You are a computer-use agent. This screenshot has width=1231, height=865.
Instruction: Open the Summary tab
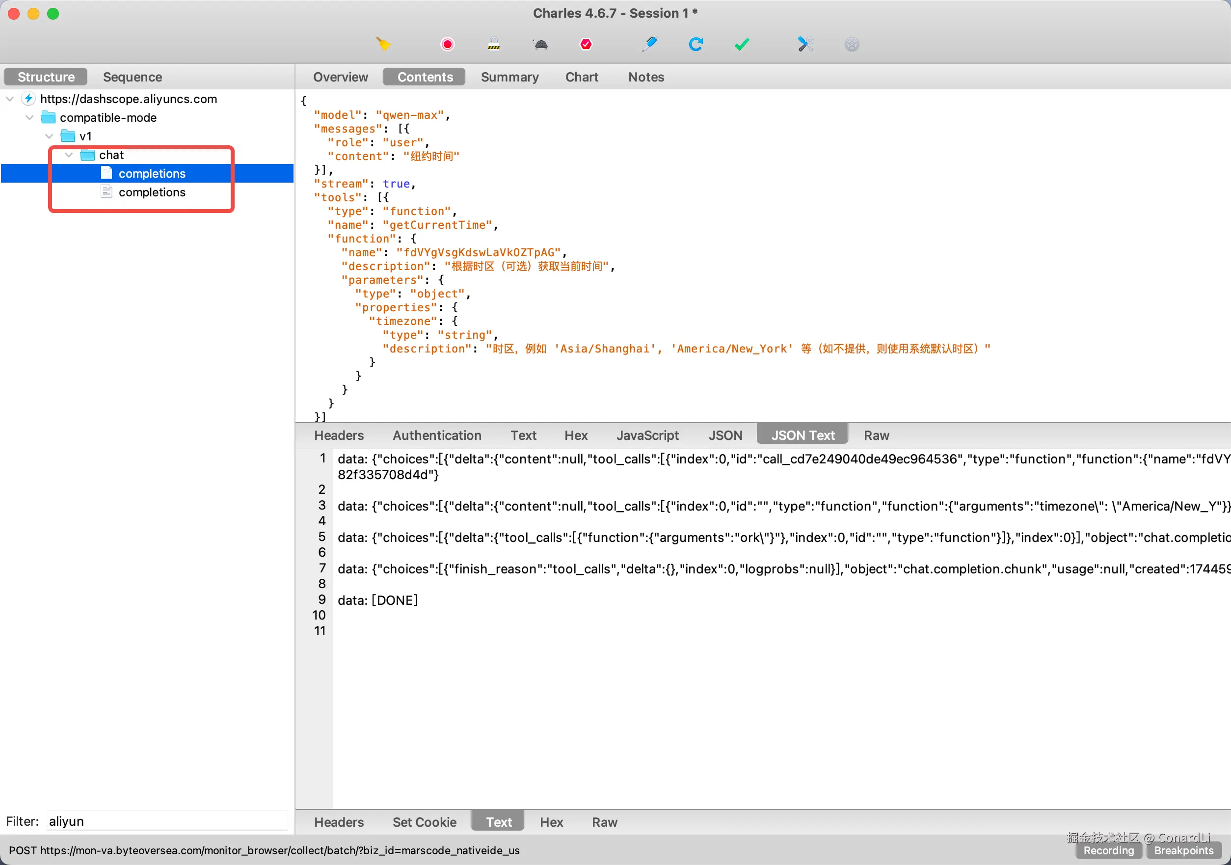click(x=509, y=77)
